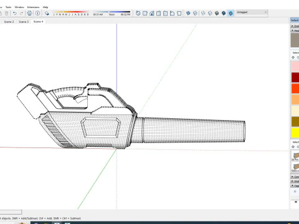Open the Extensions menu
299x224 pixels.
click(33, 7)
